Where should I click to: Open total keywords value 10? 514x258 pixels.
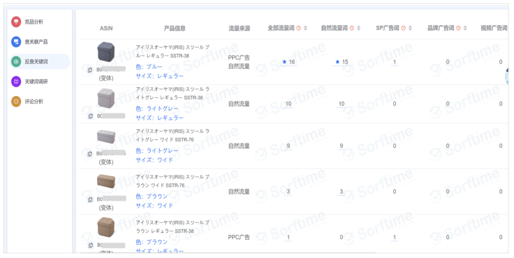click(288, 104)
